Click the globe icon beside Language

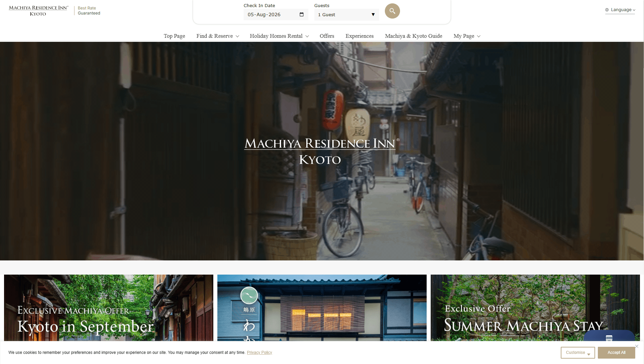click(607, 10)
